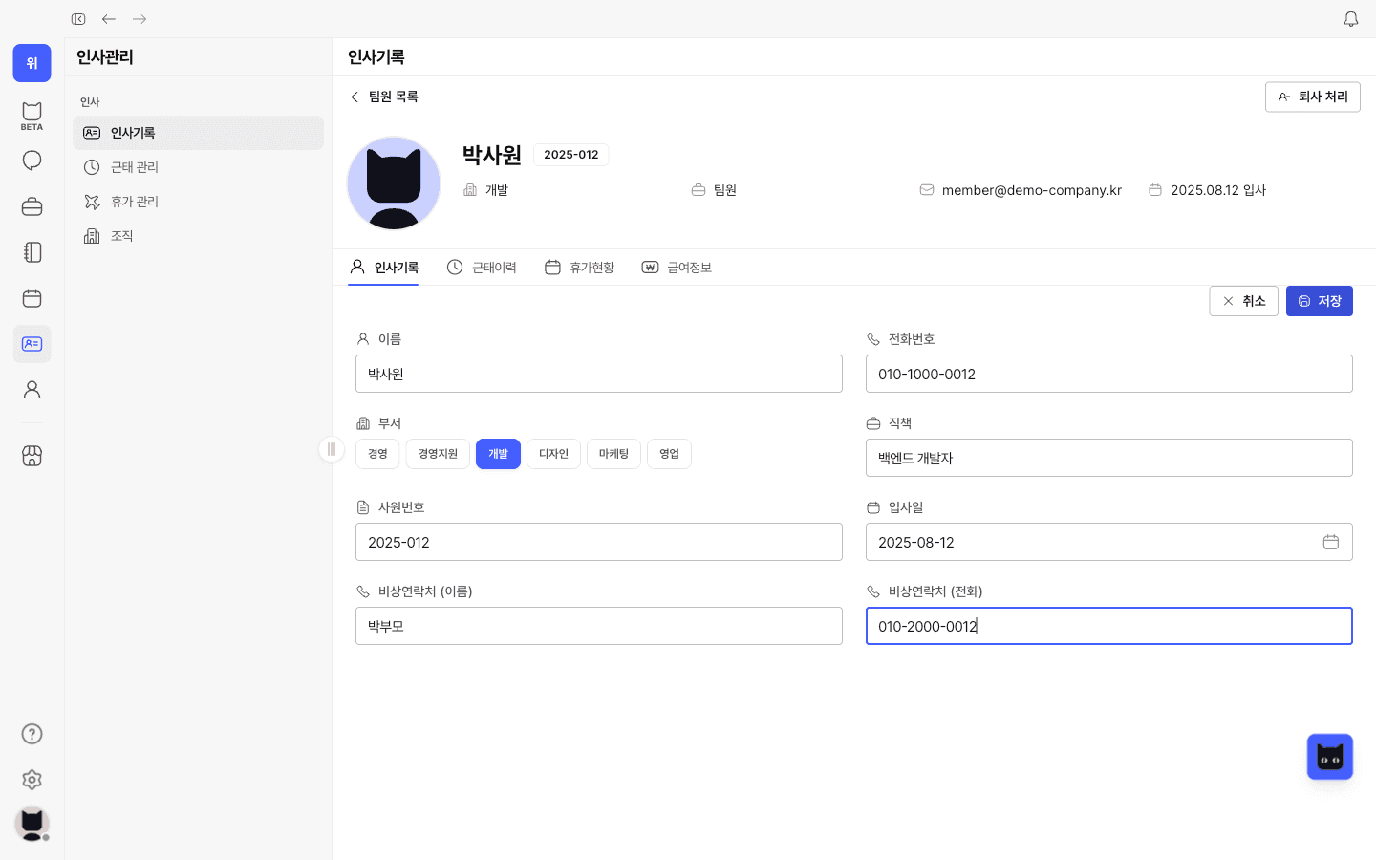Image resolution: width=1376 pixels, height=860 pixels.
Task: Select 마케팅 department chip
Action: (613, 454)
